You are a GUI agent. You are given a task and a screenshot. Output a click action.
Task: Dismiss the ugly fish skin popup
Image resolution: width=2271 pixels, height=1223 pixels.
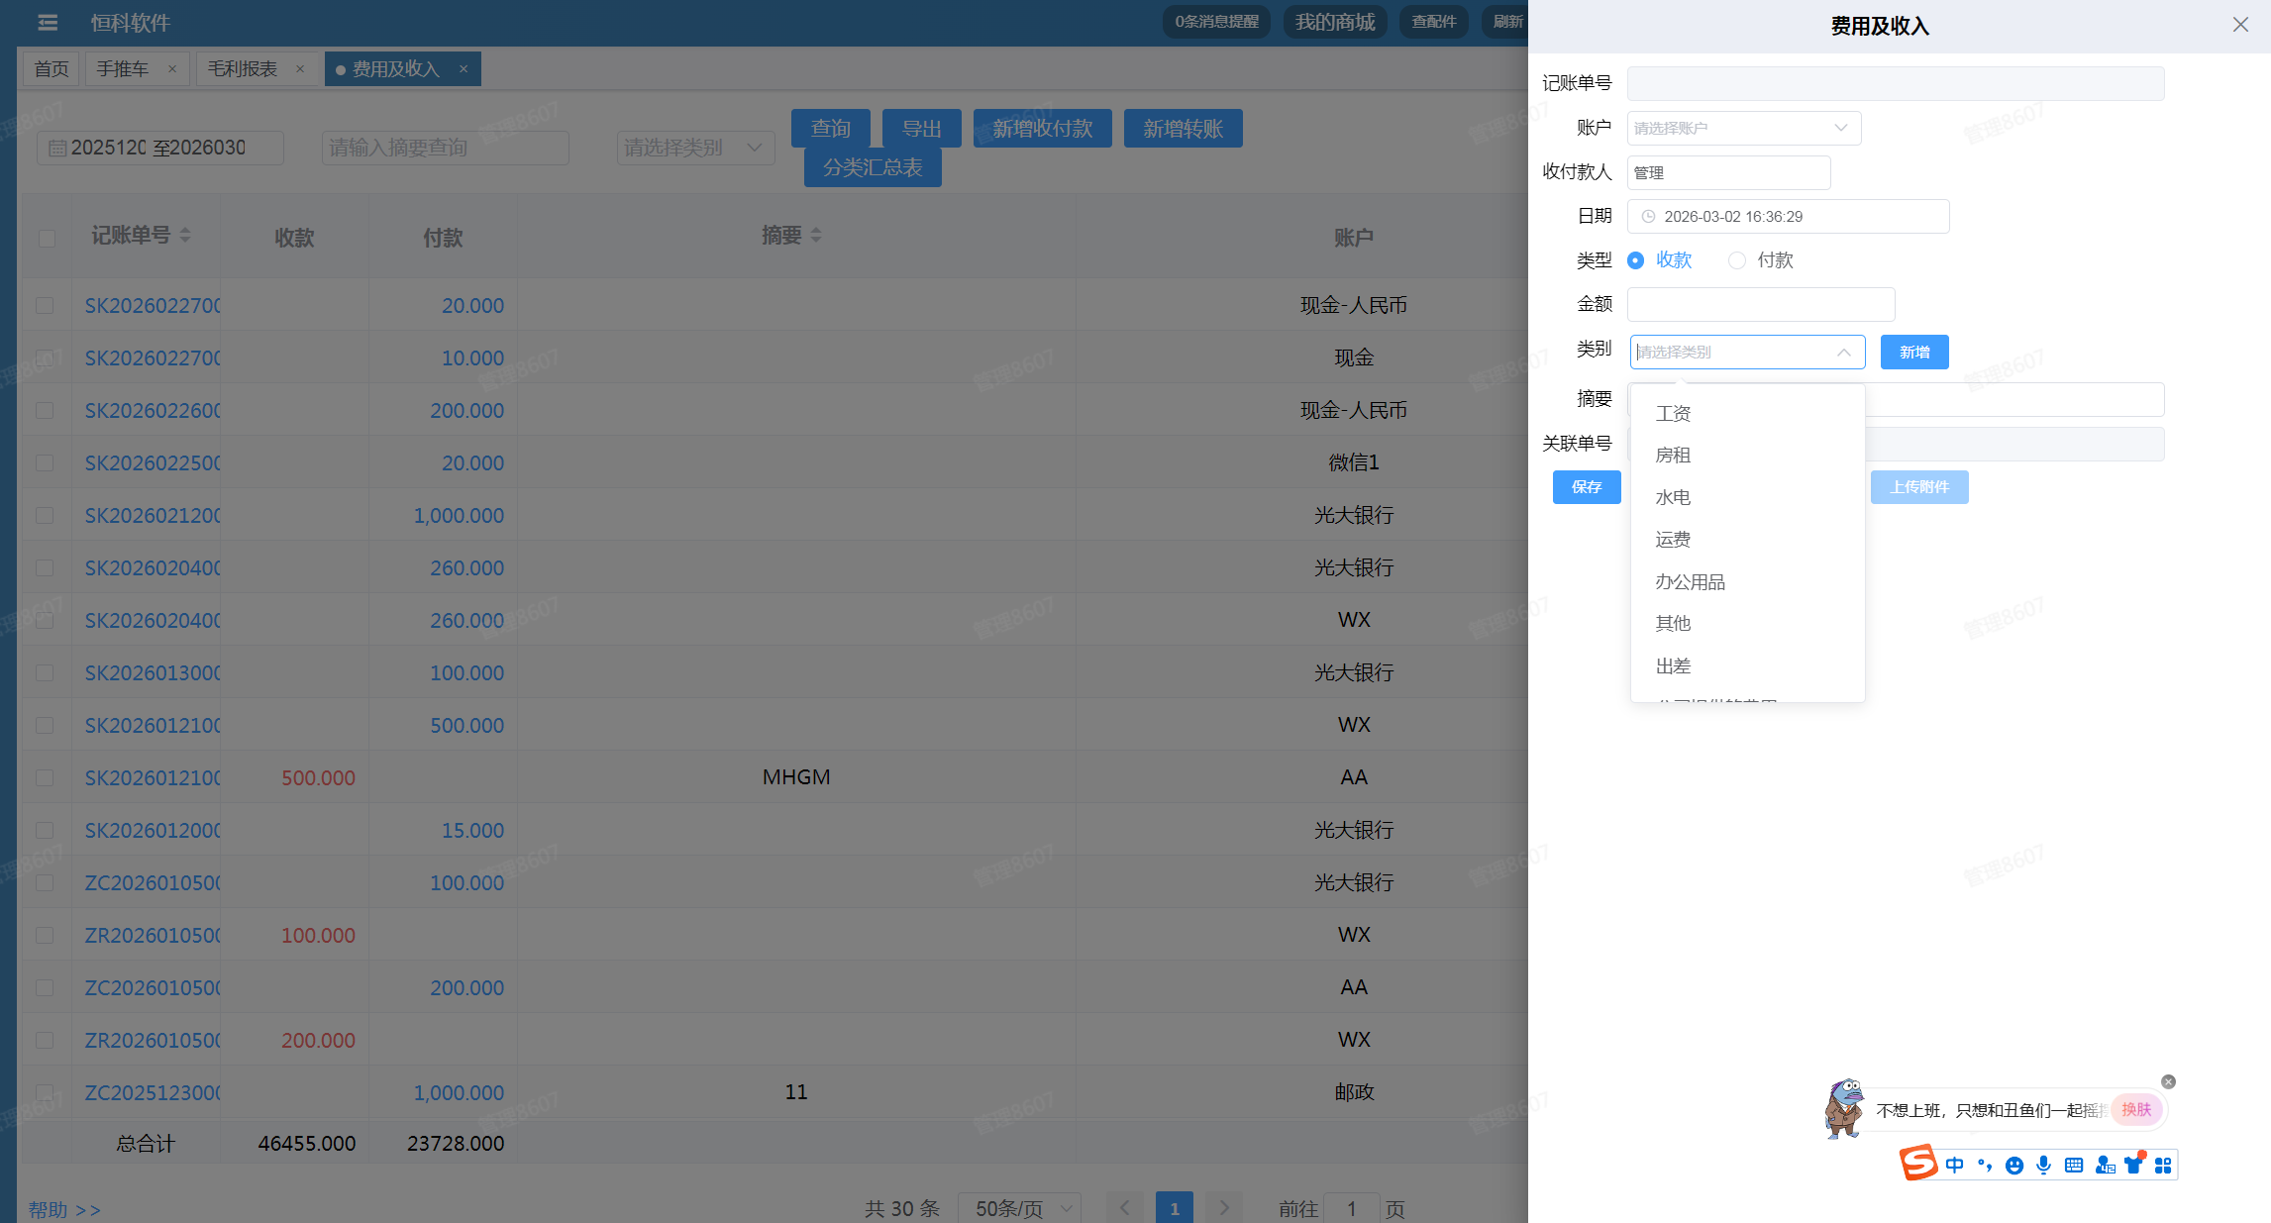[2168, 1081]
